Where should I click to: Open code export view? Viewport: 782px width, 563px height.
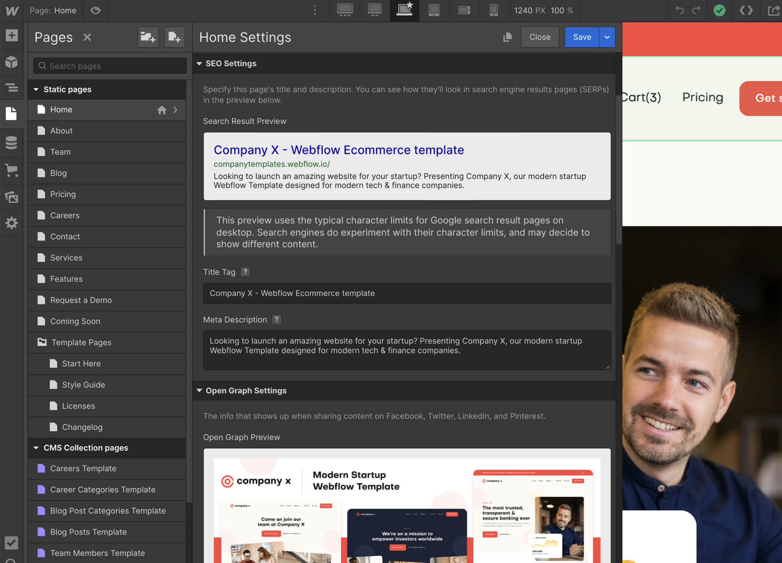(746, 10)
